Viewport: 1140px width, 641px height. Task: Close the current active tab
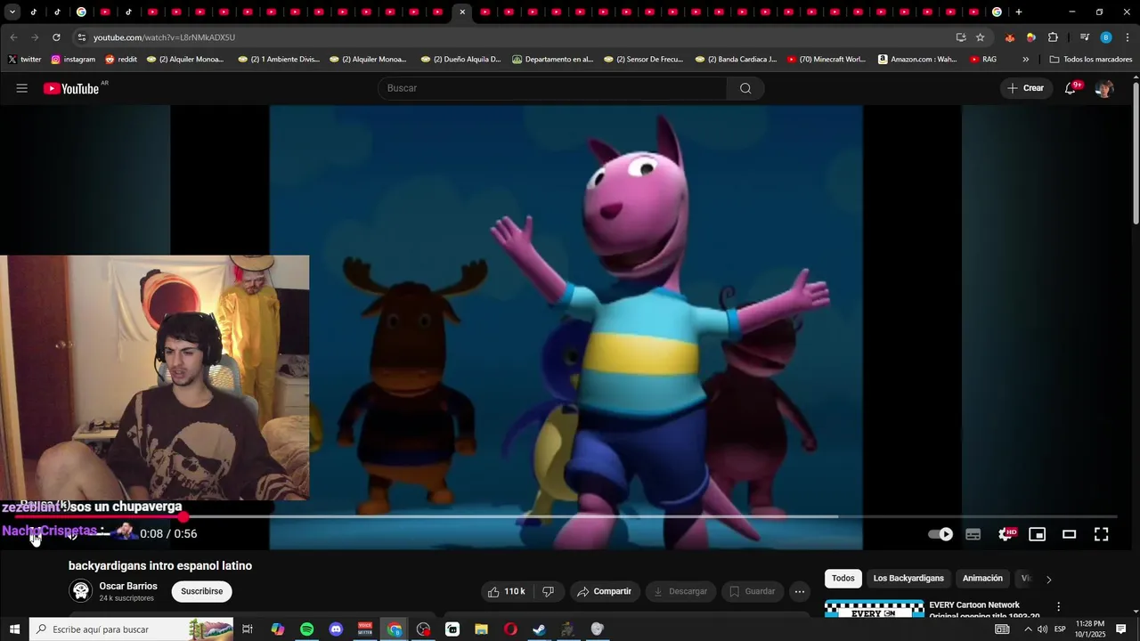tap(462, 12)
